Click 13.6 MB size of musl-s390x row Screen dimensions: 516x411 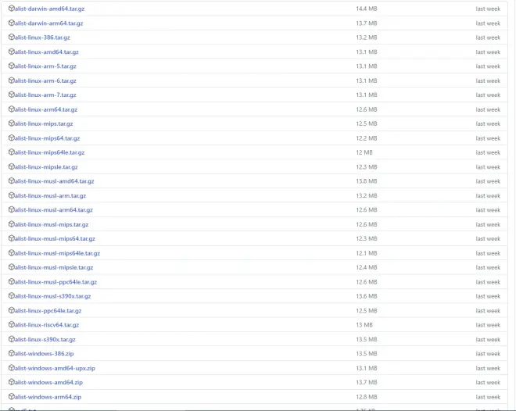click(x=366, y=296)
